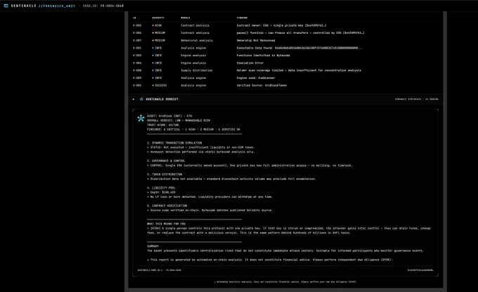The image size is (478, 292).
Task: Click the star icon beside Sentinacle Verdict
Action: pos(141,99)
